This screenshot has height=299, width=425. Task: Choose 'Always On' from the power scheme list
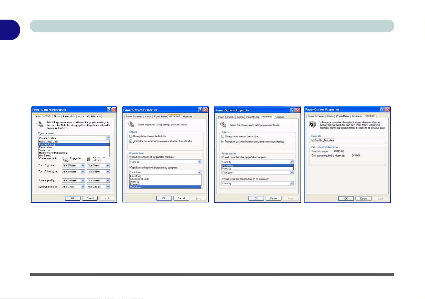(x=74, y=150)
